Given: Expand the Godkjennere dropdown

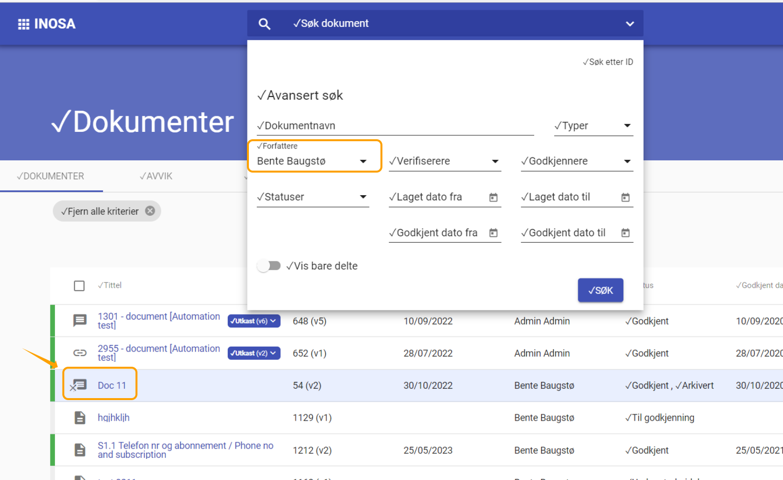Looking at the screenshot, I should (x=577, y=161).
